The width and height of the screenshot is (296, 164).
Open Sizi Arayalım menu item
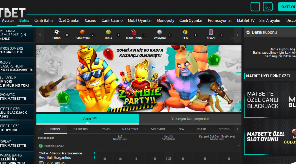point(270,21)
